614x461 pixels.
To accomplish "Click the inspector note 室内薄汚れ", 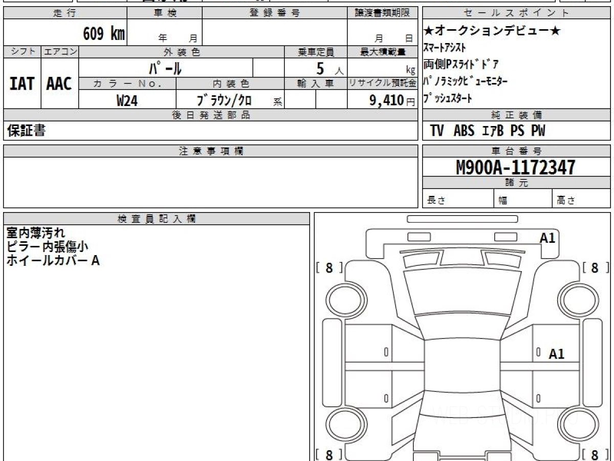I will coord(36,233).
